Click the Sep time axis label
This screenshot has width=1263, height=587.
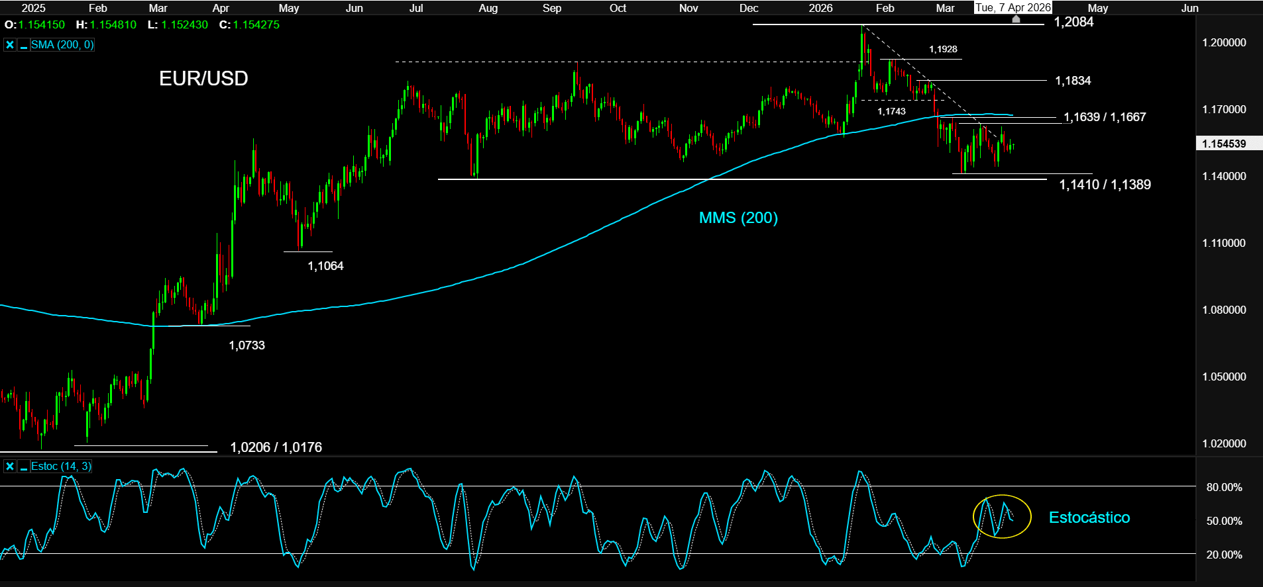552,8
